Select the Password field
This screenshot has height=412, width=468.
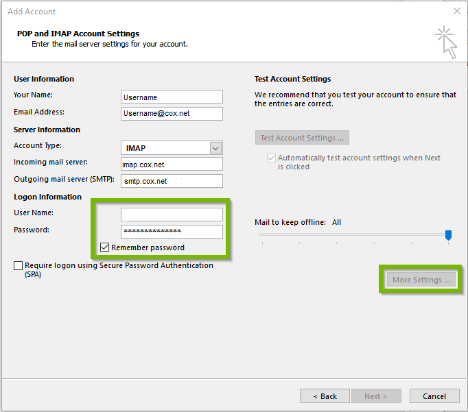point(172,232)
